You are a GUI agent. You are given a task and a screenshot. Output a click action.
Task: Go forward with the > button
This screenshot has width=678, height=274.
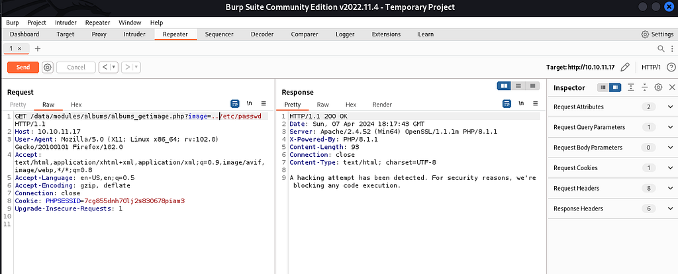[127, 67]
